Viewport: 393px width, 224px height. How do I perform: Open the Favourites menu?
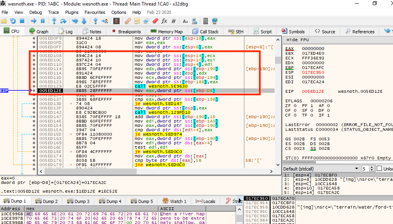pos(95,12)
